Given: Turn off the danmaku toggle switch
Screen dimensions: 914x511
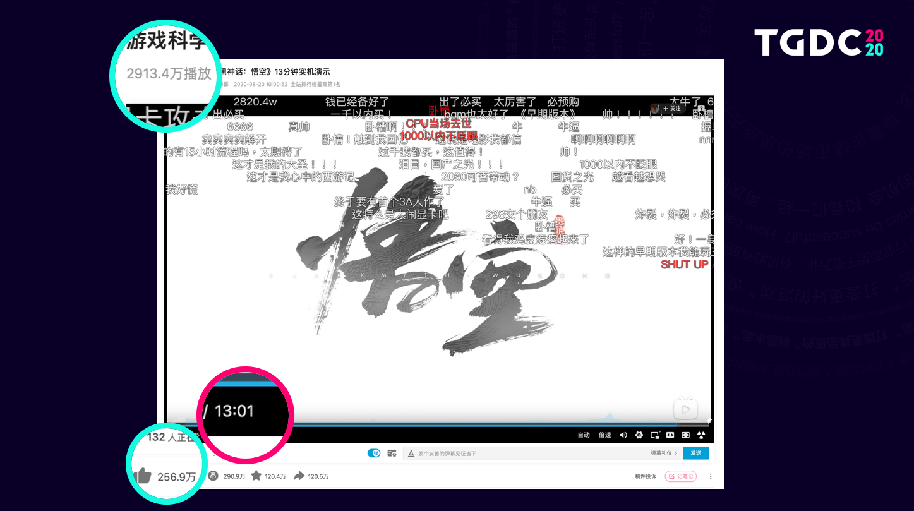Looking at the screenshot, I should point(374,454).
